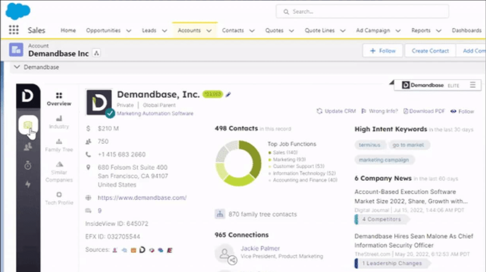The height and width of the screenshot is (272, 486).
Task: Click Update CRM
Action: coord(336,111)
